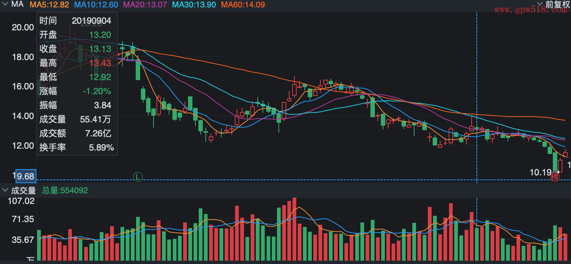Open the 前复权 adjustment dropdown

557,4
